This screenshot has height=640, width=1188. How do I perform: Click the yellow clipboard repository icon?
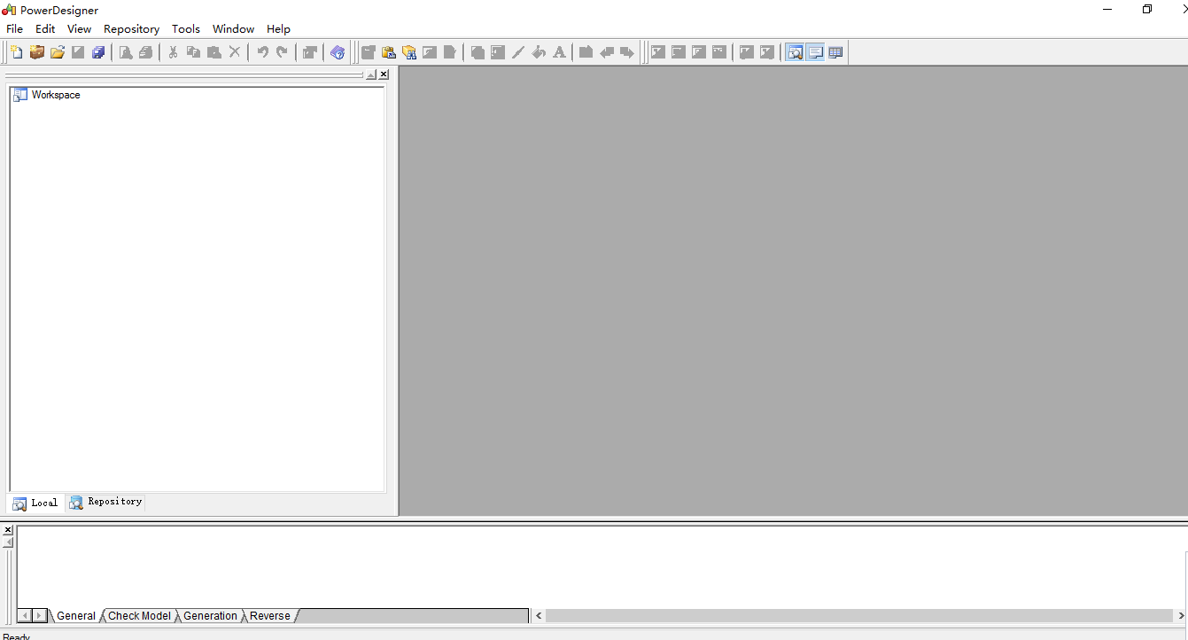[x=389, y=52]
